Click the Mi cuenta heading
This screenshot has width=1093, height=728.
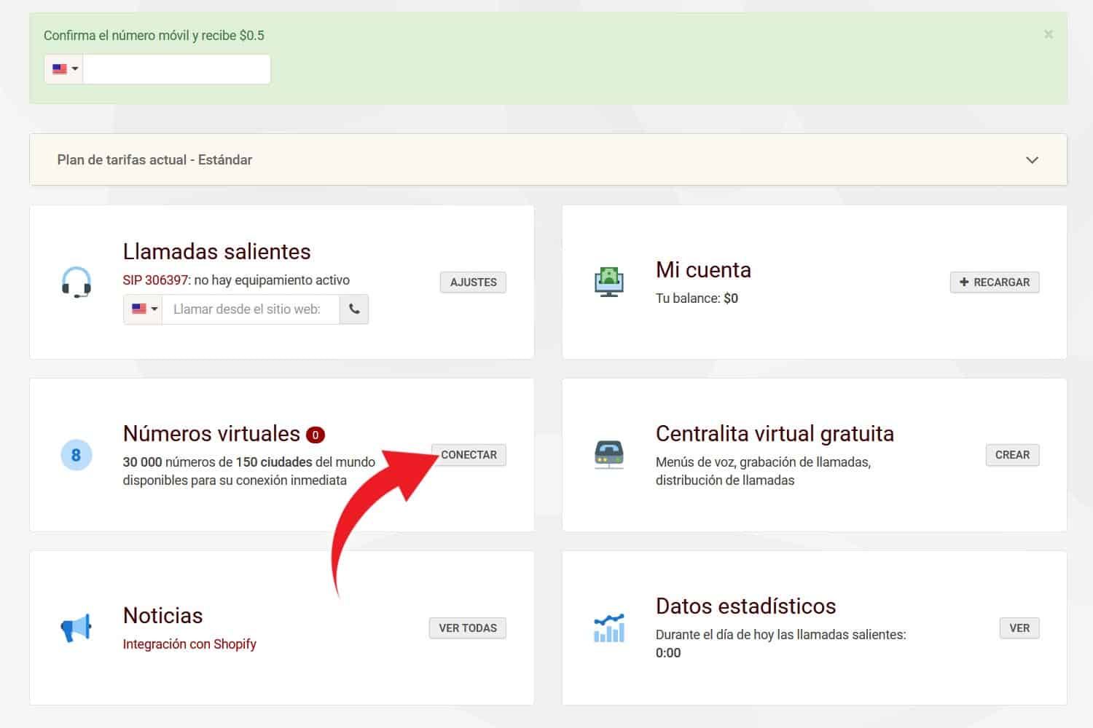coord(703,270)
